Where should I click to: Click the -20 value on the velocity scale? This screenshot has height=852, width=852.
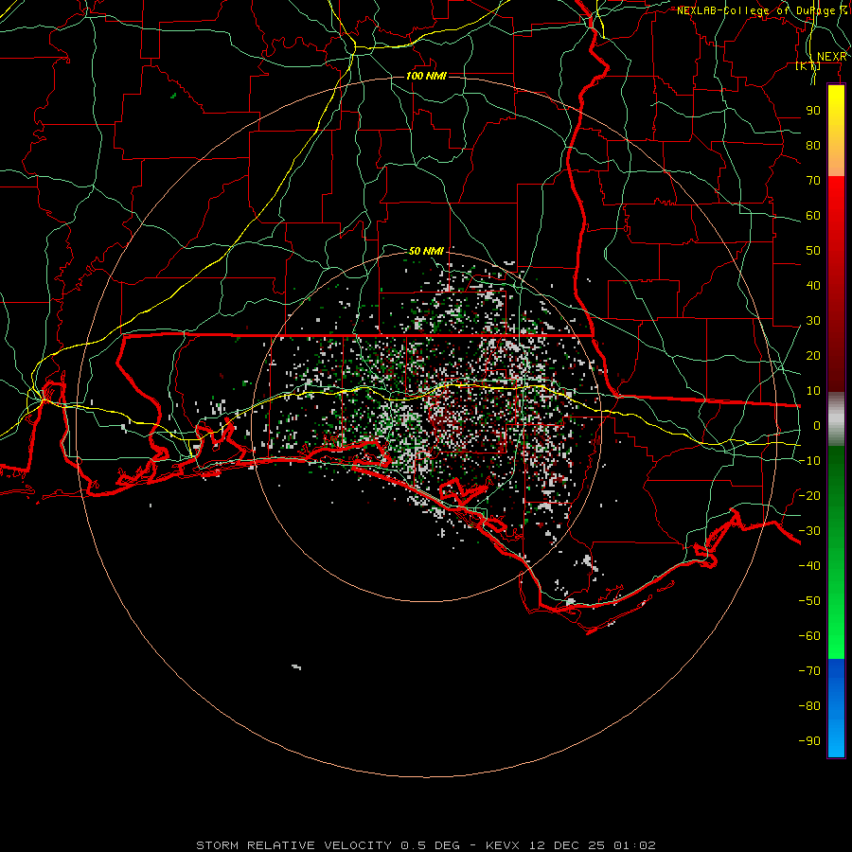809,496
